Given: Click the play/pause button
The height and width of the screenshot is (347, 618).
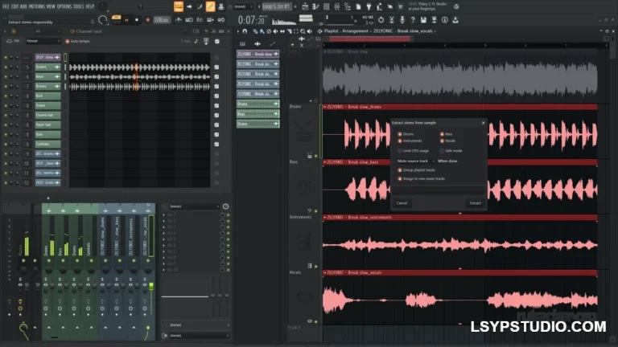Looking at the screenshot, I should coord(126,19).
